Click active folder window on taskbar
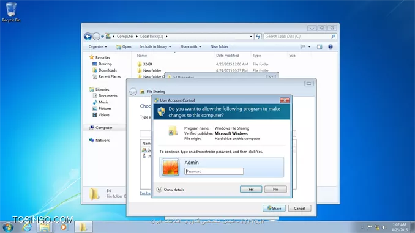415x233 pixels. (83, 227)
